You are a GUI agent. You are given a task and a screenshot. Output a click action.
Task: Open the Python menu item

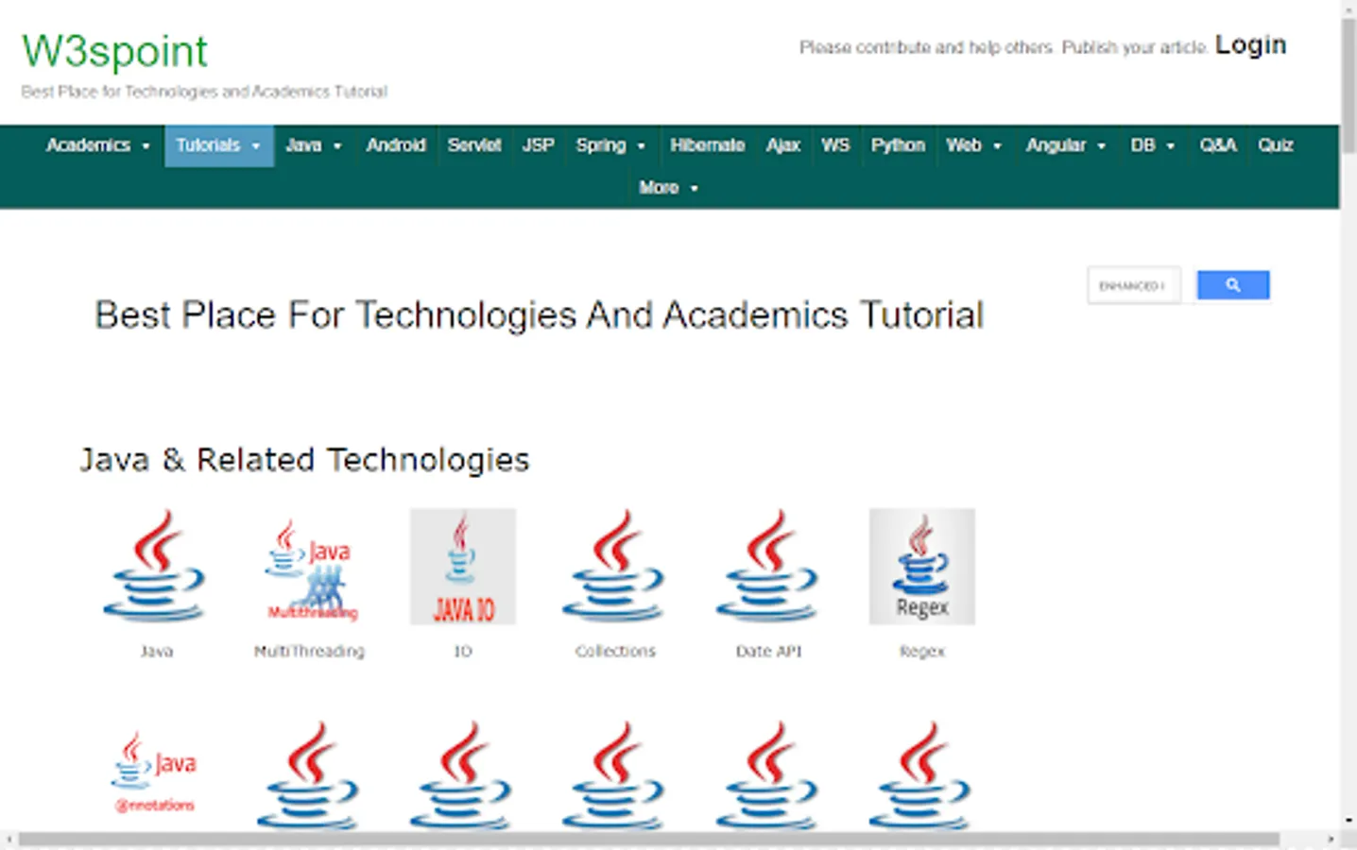point(898,145)
